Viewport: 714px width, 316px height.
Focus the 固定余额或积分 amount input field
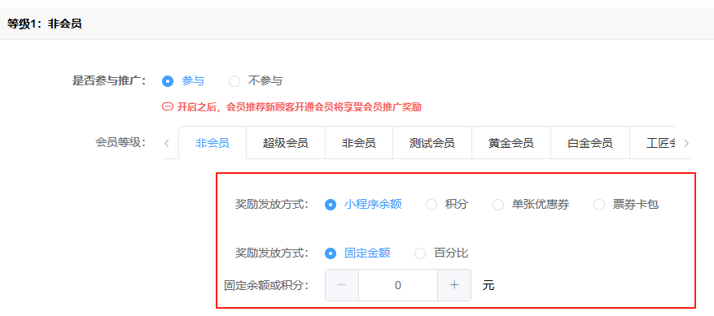(398, 285)
